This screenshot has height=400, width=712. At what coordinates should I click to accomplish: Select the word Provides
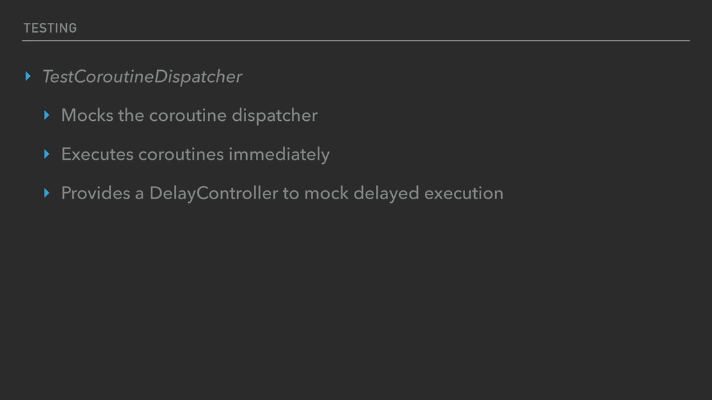(x=96, y=193)
